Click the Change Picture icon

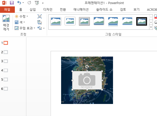point(40,22)
